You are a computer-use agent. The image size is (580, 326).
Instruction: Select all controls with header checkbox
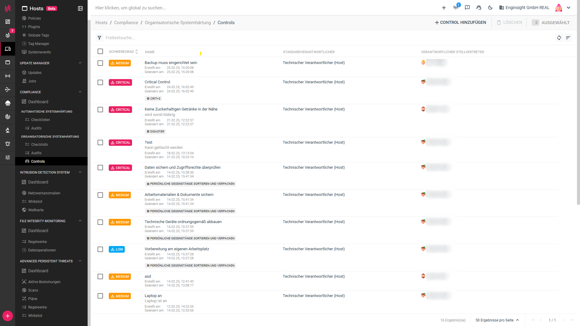tap(100, 51)
